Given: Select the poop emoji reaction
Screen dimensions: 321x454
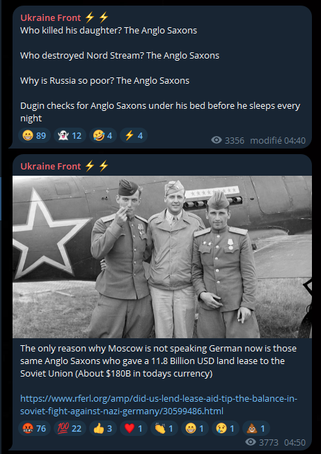Looking at the screenshot, I should pyautogui.click(x=256, y=428).
